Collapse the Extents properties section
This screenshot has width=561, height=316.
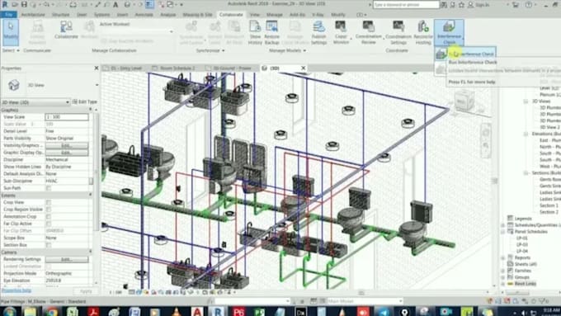point(90,196)
